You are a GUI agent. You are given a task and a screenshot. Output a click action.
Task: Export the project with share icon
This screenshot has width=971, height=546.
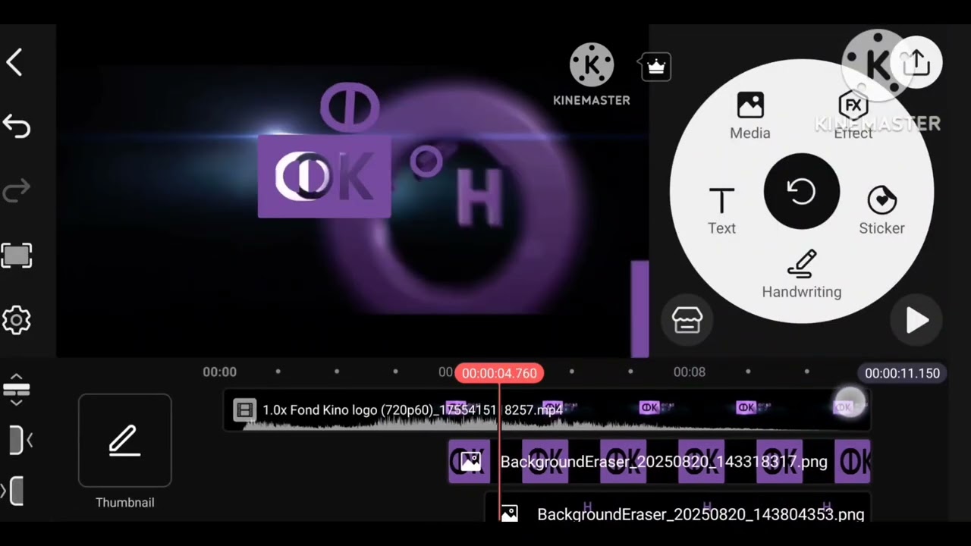[917, 62]
